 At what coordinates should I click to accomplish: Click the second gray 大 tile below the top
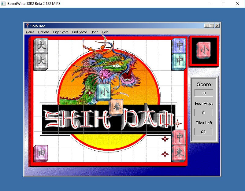tap(41, 61)
